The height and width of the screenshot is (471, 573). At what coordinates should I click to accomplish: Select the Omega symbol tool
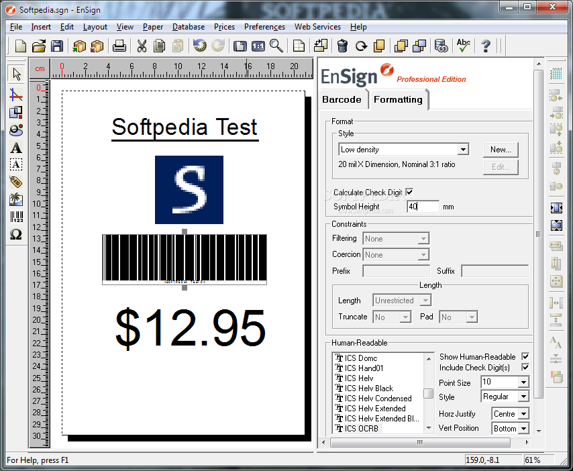click(x=16, y=234)
